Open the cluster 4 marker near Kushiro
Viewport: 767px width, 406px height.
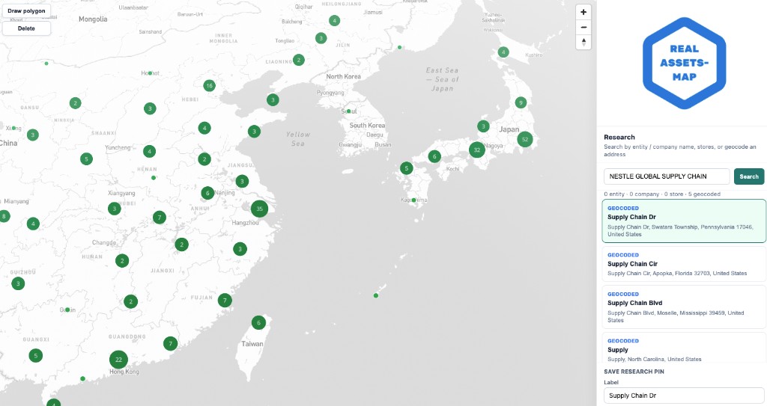(x=503, y=52)
